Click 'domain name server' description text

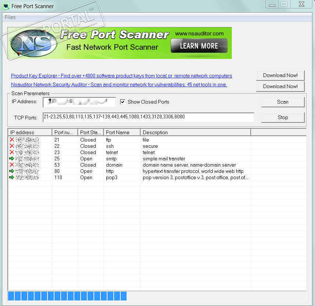coord(166,165)
